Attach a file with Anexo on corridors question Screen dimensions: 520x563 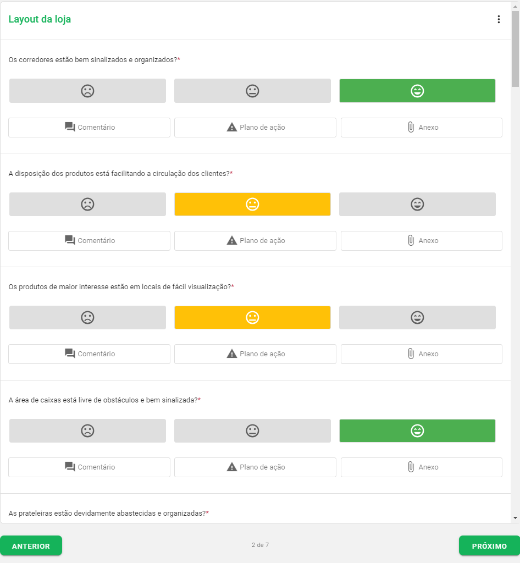click(x=421, y=127)
